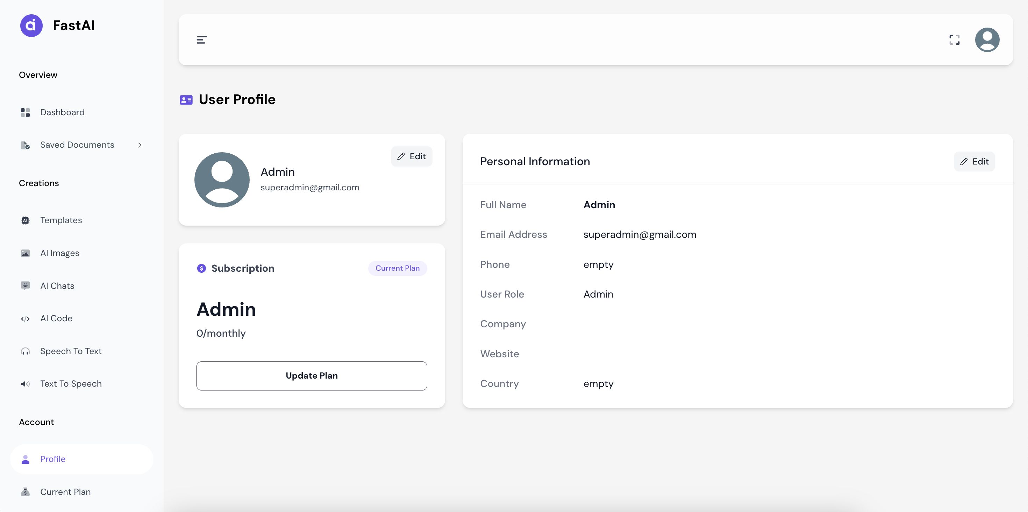
Task: Open the user avatar menu in header
Action: [x=987, y=40]
